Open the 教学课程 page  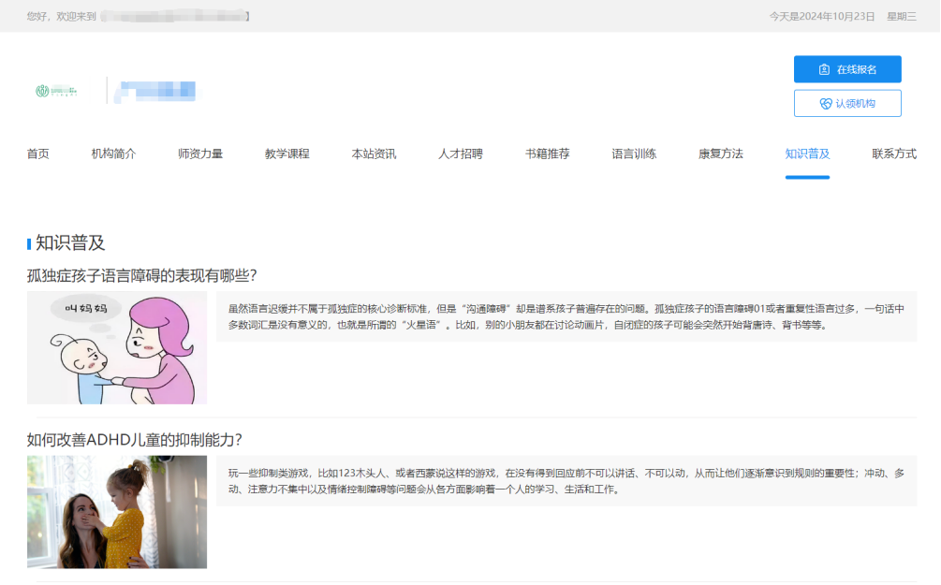click(287, 154)
